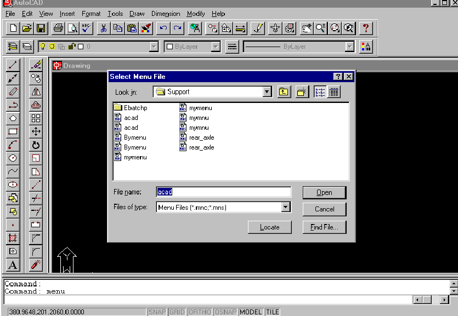Click Up One Level folder icon
Screen dimensions: 458x316
[284, 92]
